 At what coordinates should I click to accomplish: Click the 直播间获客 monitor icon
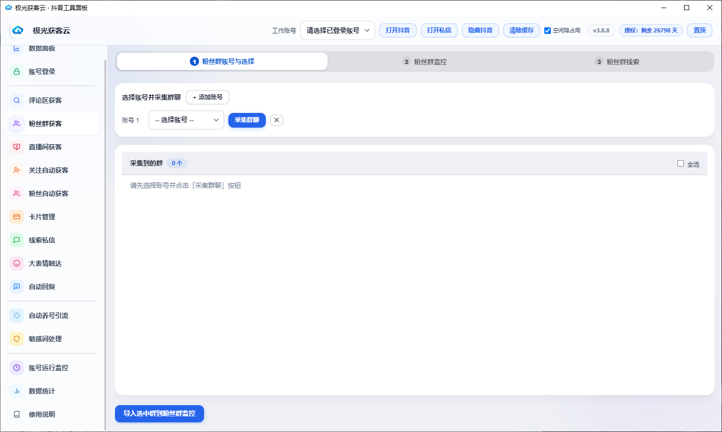(17, 147)
